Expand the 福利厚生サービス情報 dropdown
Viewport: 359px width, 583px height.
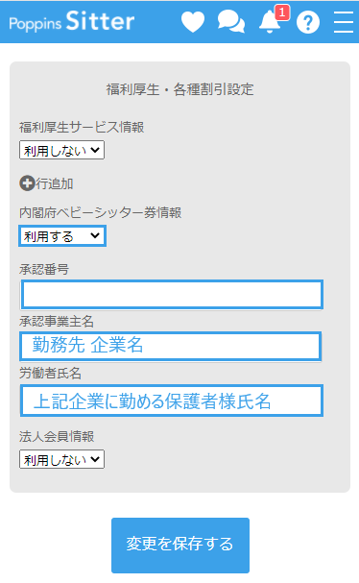click(61, 150)
